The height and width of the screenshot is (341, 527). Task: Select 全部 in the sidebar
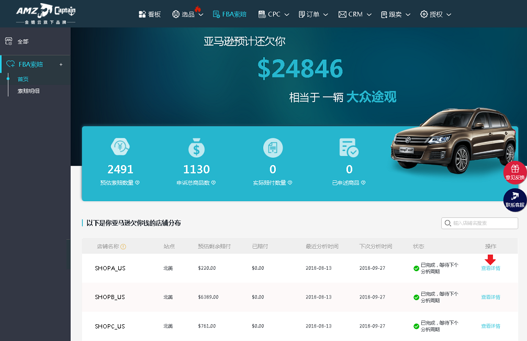(x=23, y=42)
